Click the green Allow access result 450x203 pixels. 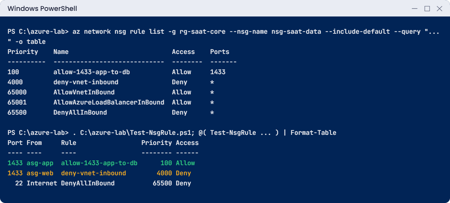[x=185, y=163]
